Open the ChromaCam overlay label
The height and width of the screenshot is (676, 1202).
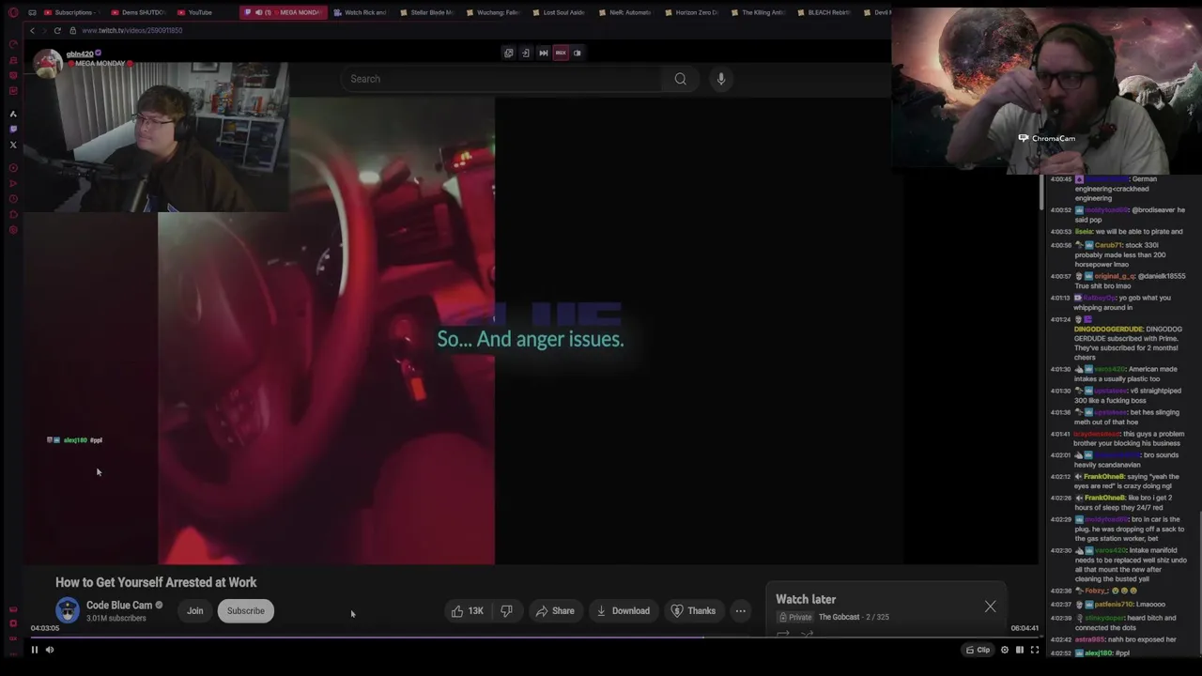pyautogui.click(x=1047, y=138)
